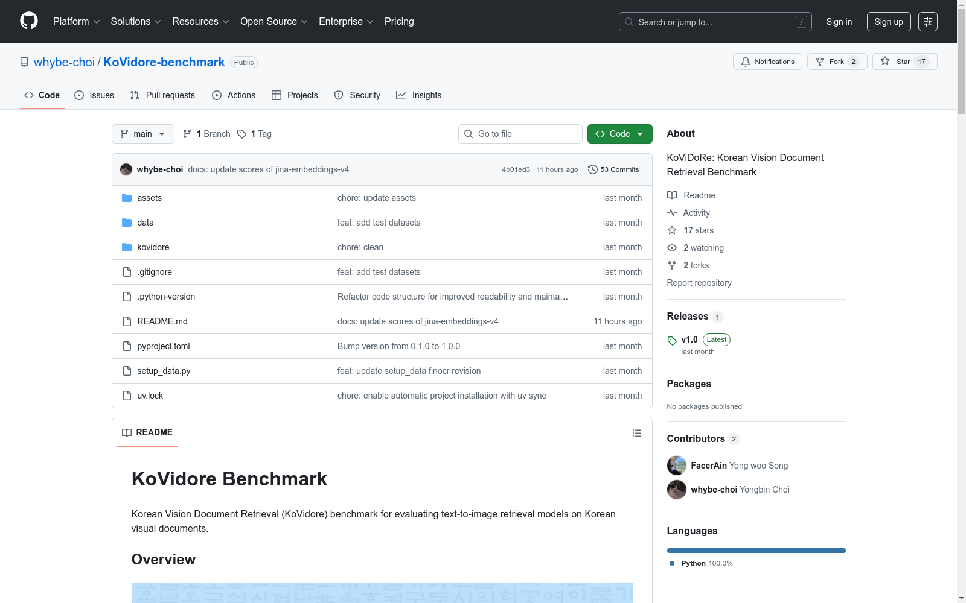Click the fork icon beside 2 forks

tap(672, 265)
